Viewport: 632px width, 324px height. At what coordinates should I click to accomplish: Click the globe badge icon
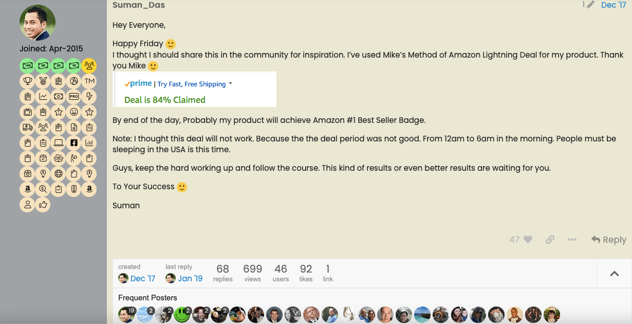pos(58,173)
